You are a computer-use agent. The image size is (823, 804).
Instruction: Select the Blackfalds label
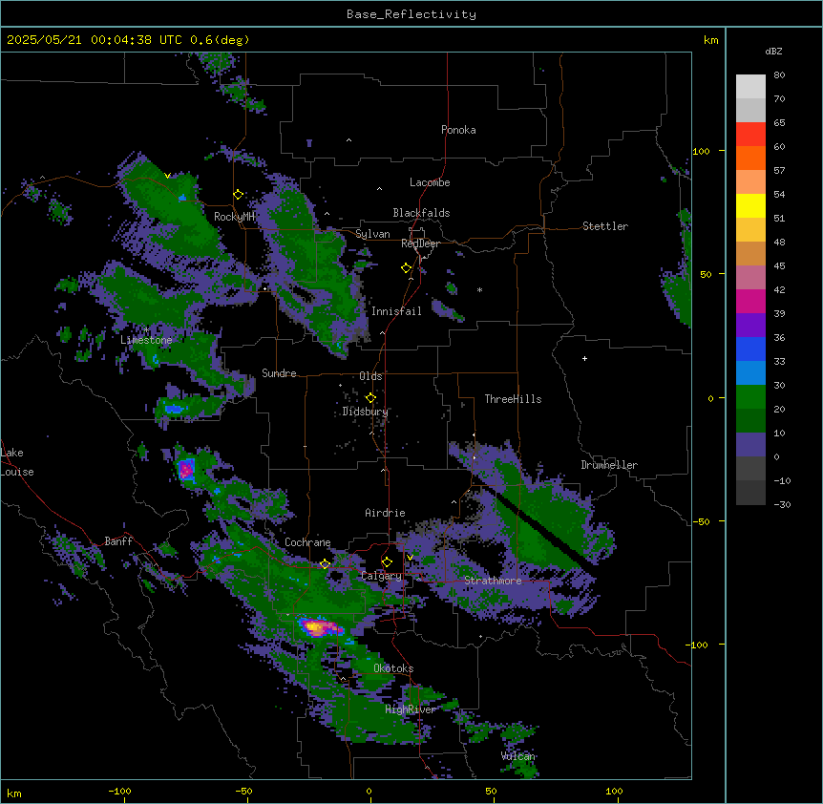click(x=421, y=213)
